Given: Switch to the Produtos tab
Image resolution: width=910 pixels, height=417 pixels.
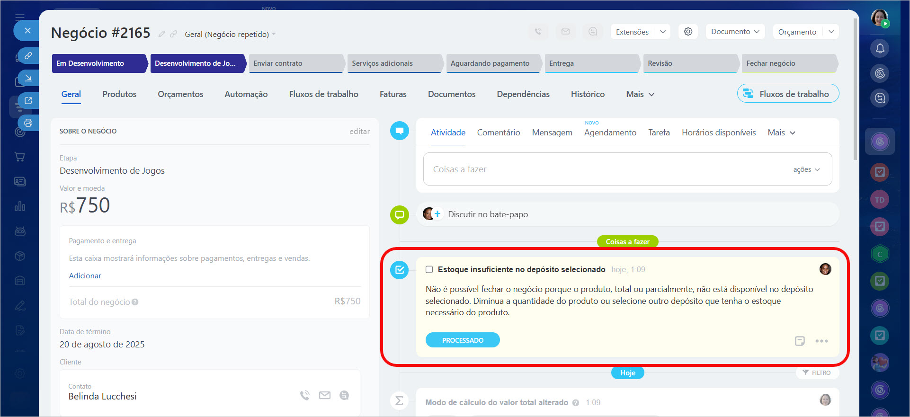Looking at the screenshot, I should click(x=119, y=94).
